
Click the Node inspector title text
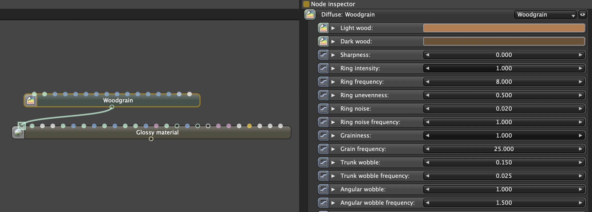(x=333, y=4)
